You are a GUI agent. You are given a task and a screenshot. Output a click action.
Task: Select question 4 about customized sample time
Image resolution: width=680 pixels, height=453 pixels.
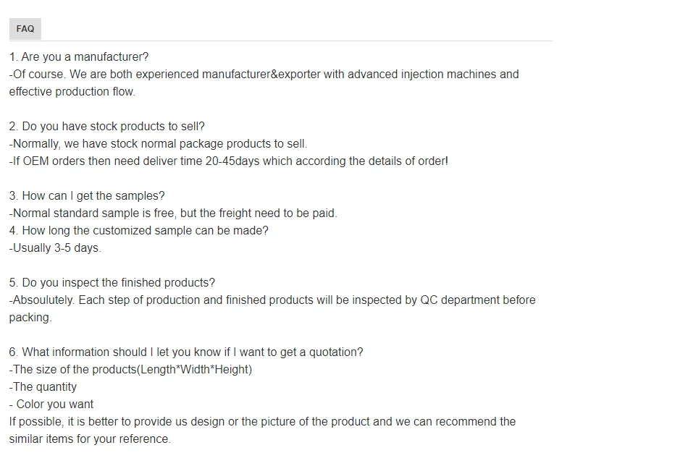[138, 230]
